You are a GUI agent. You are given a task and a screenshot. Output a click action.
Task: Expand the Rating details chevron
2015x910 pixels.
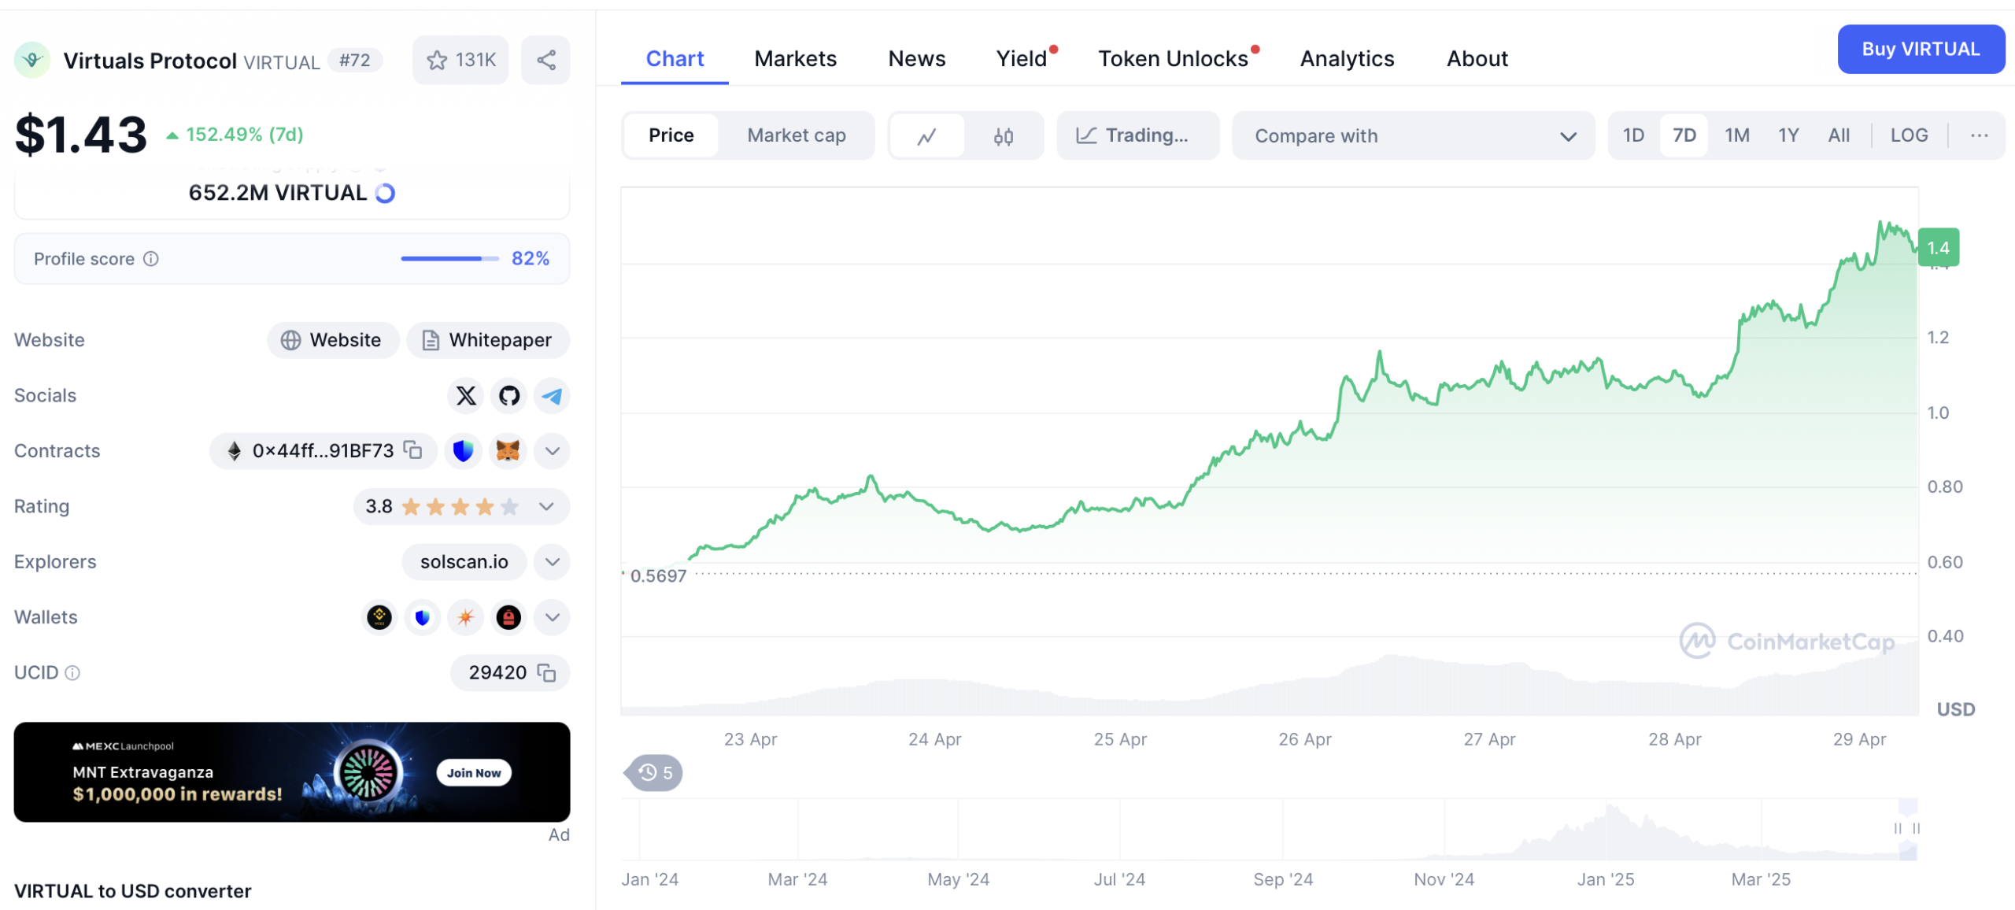pyautogui.click(x=547, y=506)
